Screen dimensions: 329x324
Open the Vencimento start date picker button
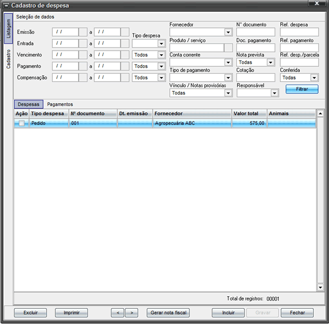pyautogui.click(x=83, y=55)
